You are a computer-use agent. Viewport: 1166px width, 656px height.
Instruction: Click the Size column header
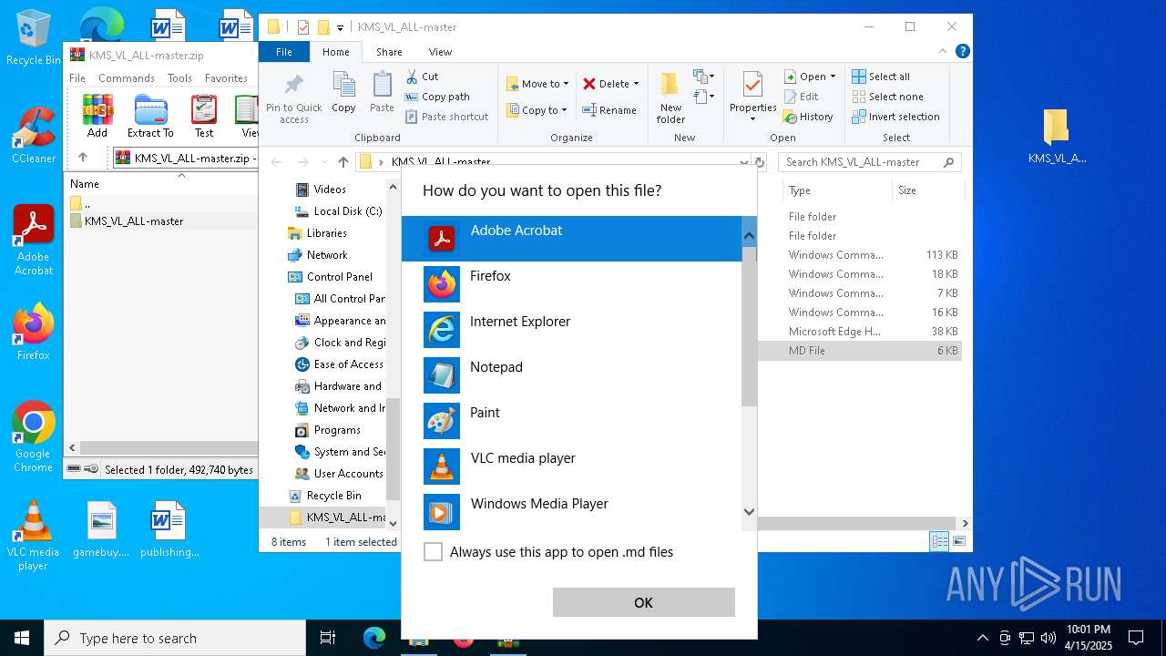926,190
